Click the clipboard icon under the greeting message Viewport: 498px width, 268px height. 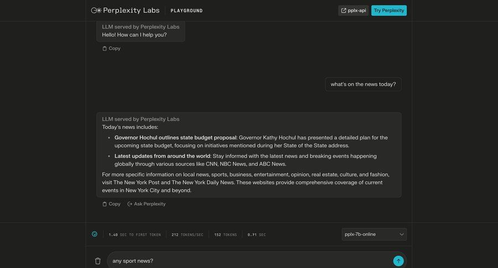click(105, 49)
